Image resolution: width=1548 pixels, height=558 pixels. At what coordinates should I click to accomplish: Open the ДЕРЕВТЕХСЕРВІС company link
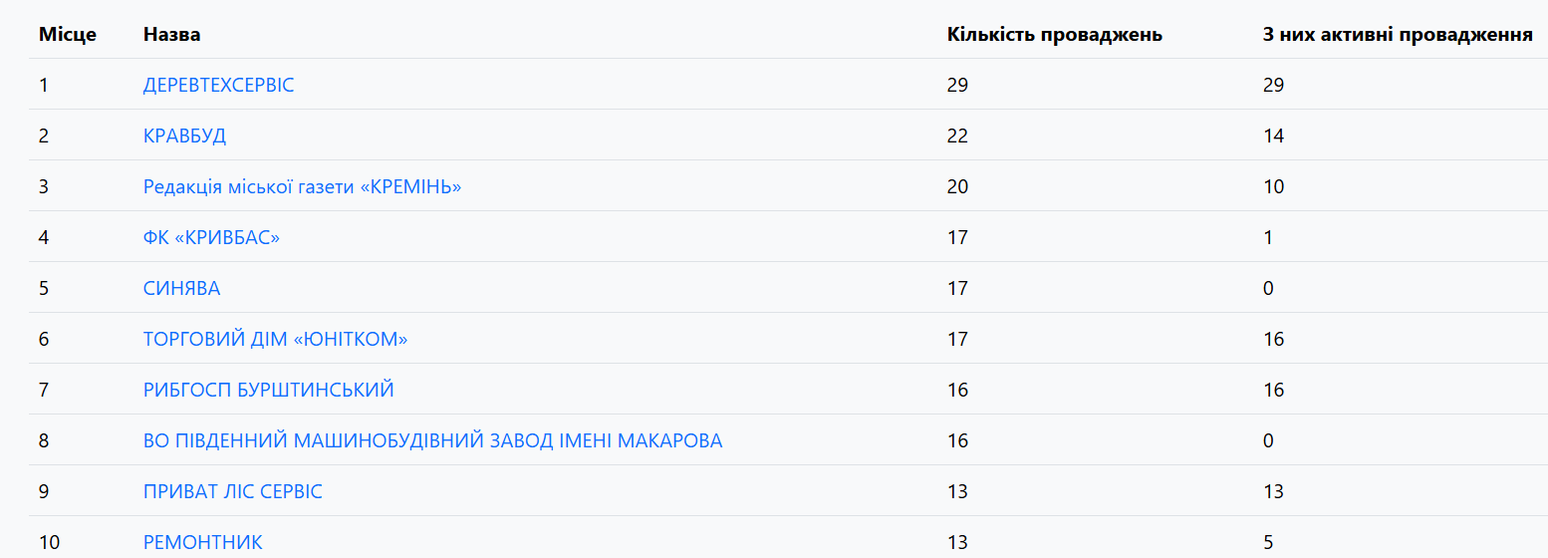point(218,85)
